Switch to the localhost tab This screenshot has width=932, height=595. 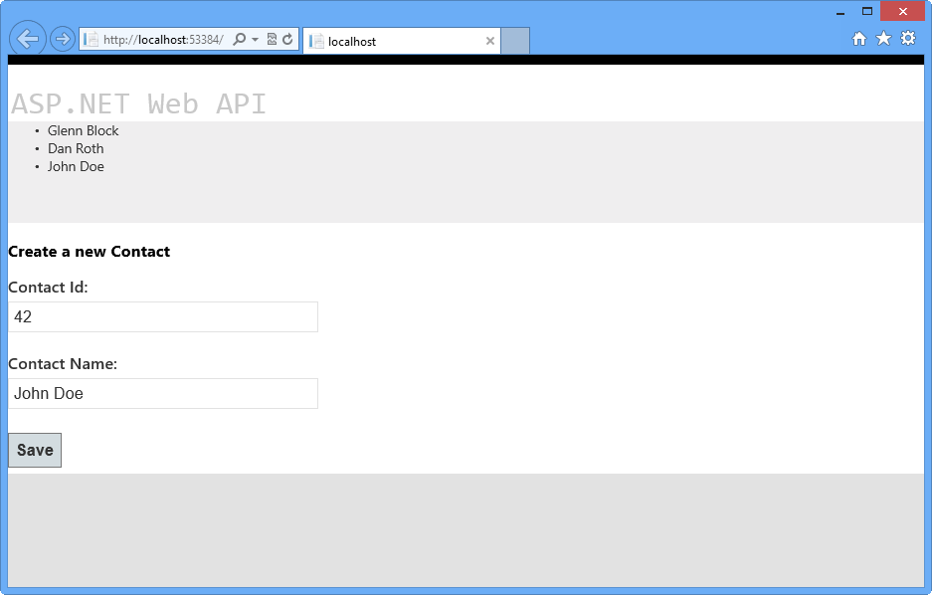coord(398,41)
